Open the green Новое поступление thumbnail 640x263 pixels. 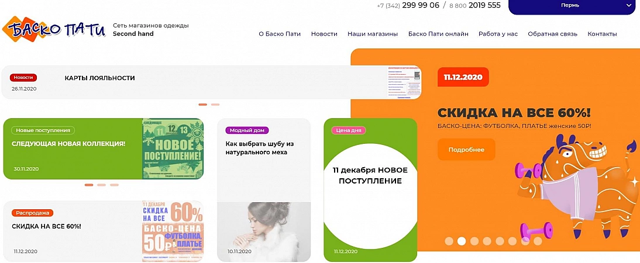pyautogui.click(x=173, y=148)
